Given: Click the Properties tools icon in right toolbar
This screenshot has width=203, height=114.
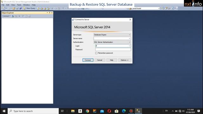Looking at the screenshot, I should [169, 9].
